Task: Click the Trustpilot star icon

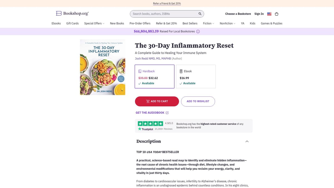Action: click(140, 129)
